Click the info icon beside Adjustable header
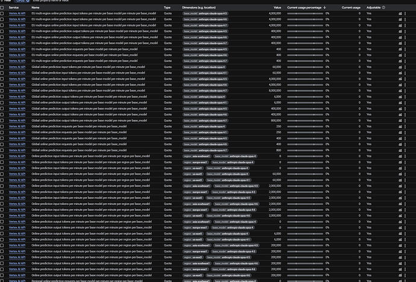This screenshot has width=416, height=282. click(x=383, y=7)
